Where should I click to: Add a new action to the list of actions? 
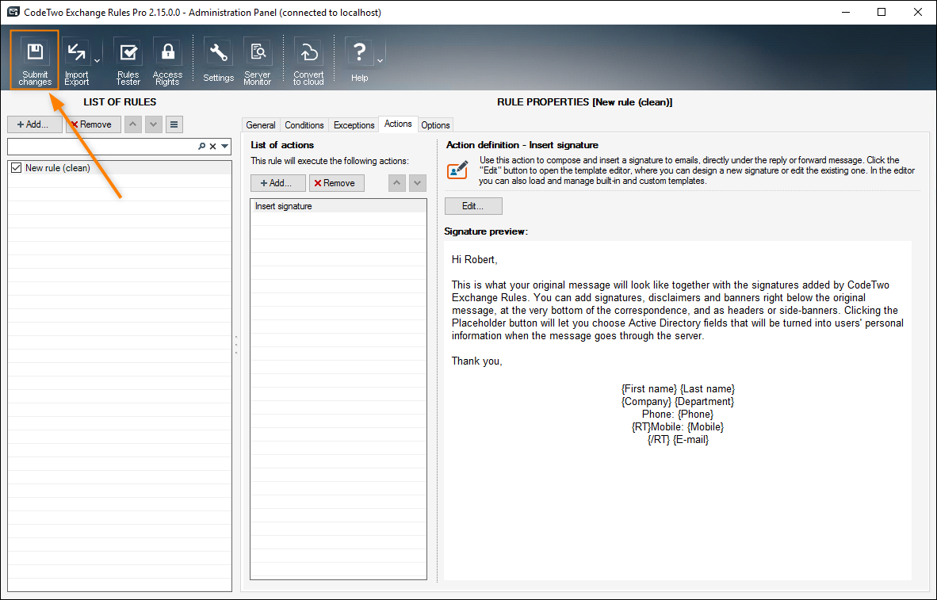[278, 183]
